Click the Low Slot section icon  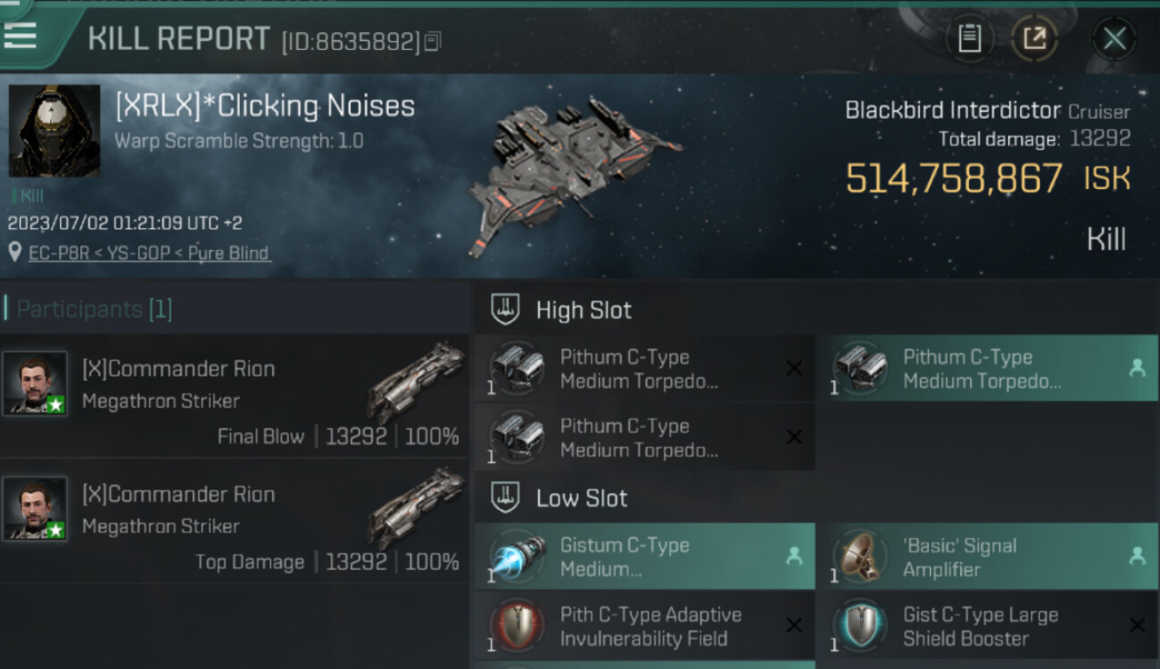coord(505,498)
